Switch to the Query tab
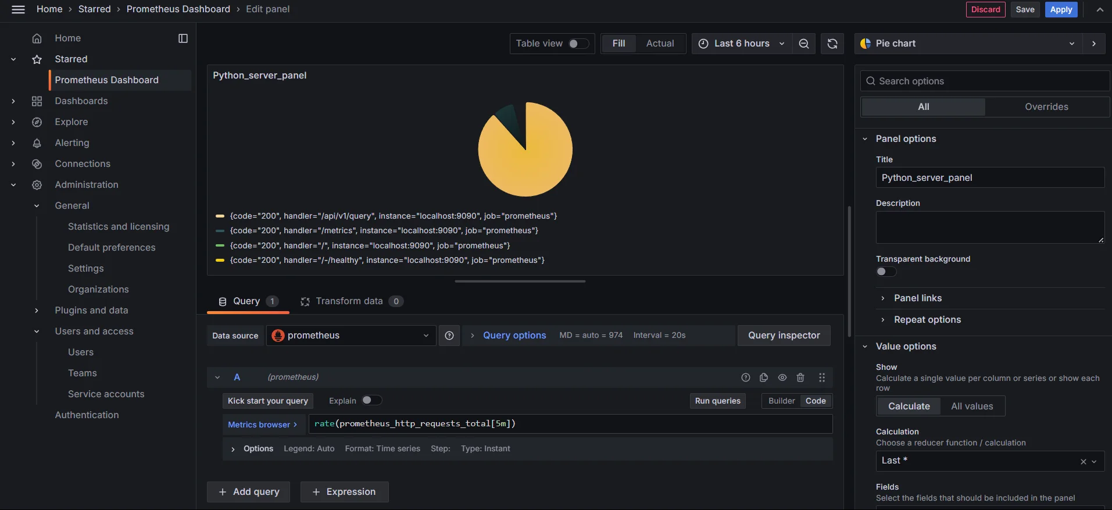The width and height of the screenshot is (1112, 510). click(248, 301)
